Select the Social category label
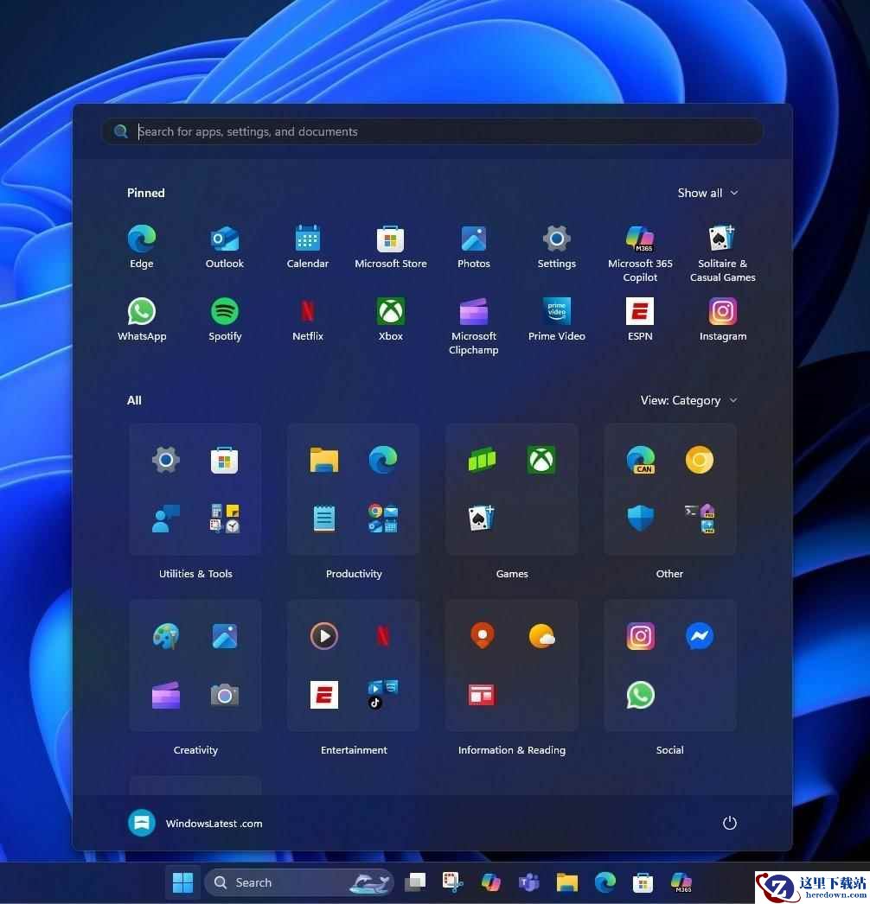This screenshot has height=904, width=870. coord(670,750)
